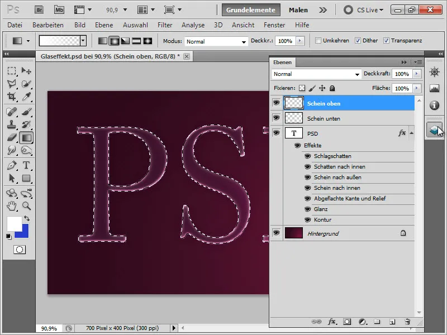This screenshot has height=335, width=447.
Task: Close the Glaseffekt.psd tab
Action: point(187,56)
